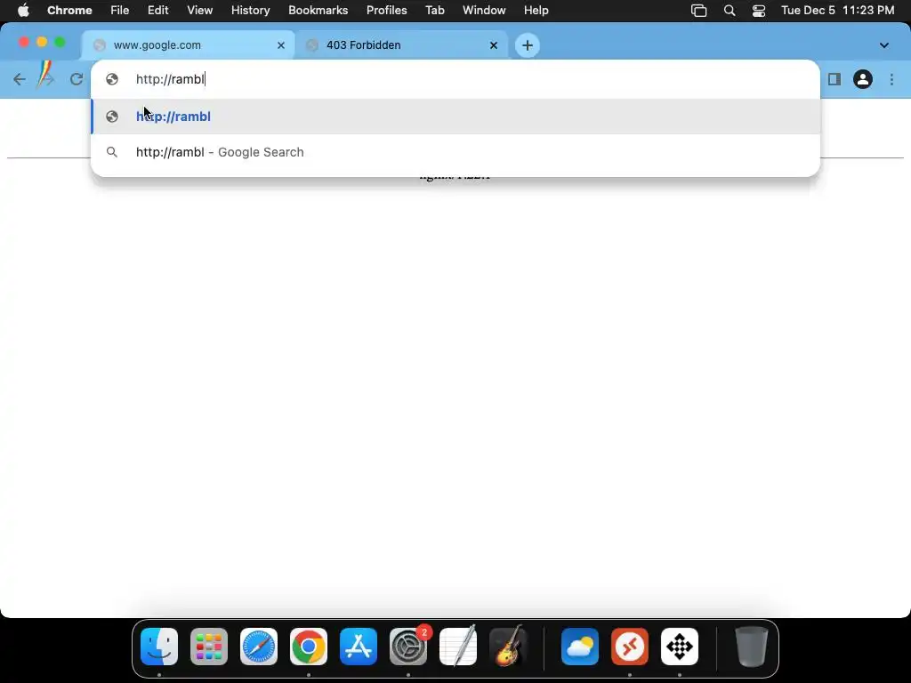Open TextEdit from the Dock
Viewport: 911px width, 683px height.
point(458,647)
